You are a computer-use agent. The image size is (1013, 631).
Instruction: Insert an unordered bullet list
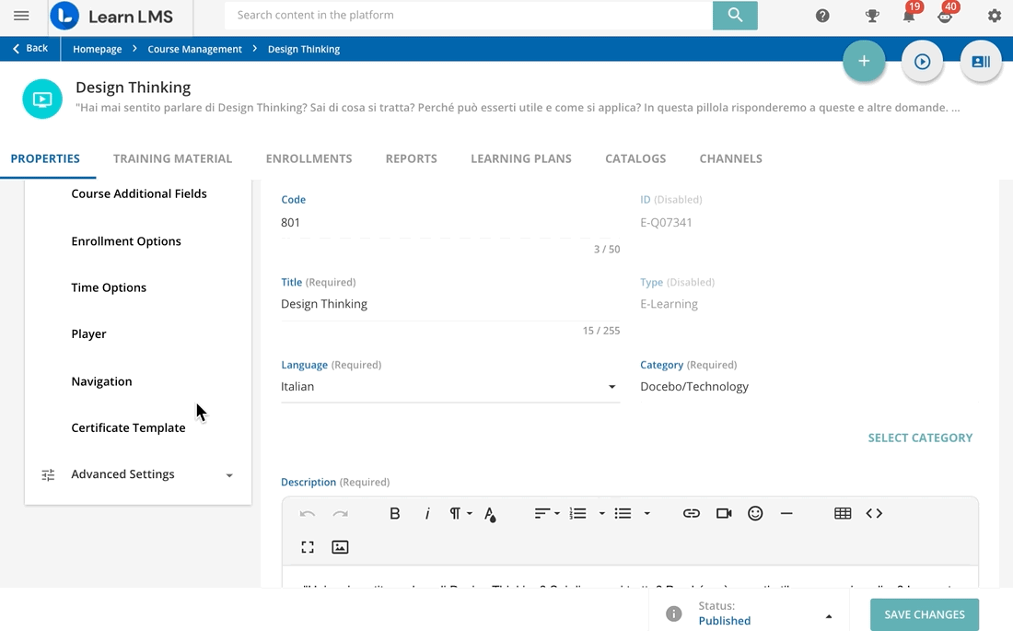623,513
